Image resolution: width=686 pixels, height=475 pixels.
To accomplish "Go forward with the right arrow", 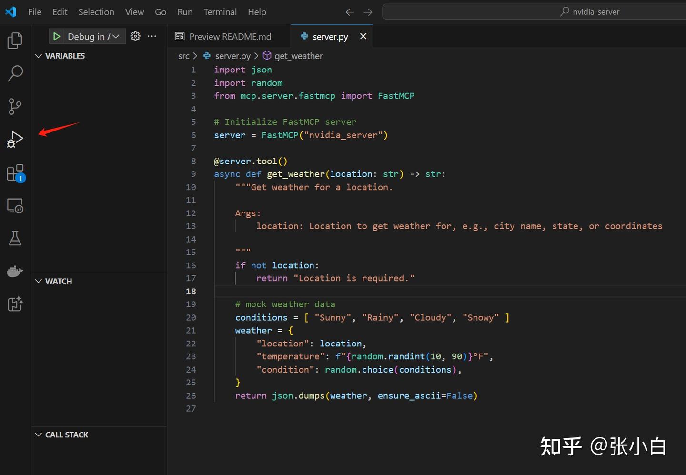I will 368,12.
